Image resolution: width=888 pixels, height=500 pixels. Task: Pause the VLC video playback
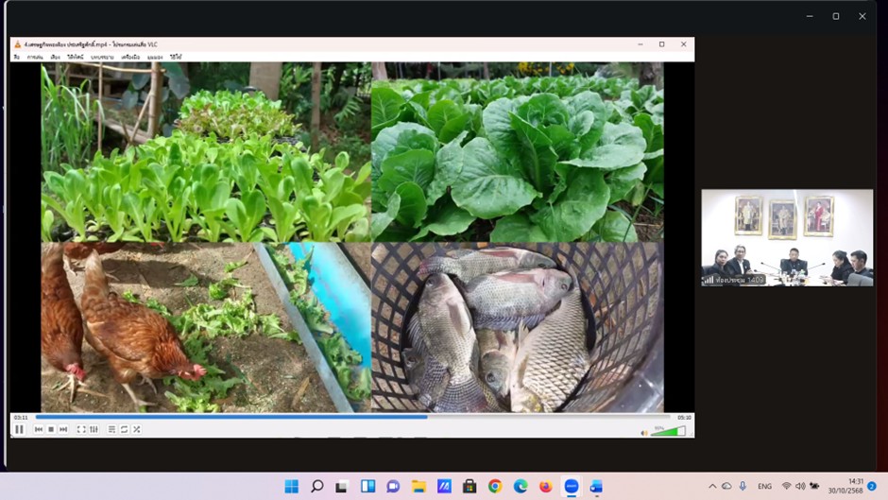19,429
